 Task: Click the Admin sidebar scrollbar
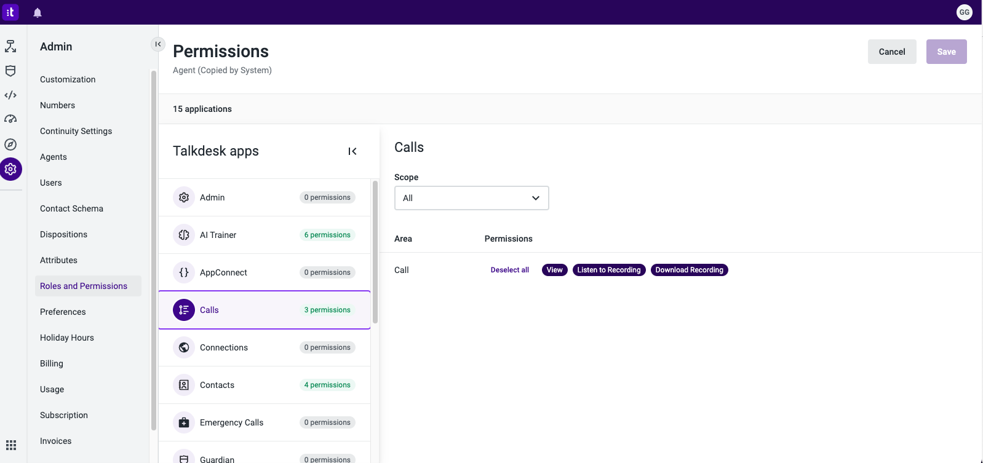[153, 250]
